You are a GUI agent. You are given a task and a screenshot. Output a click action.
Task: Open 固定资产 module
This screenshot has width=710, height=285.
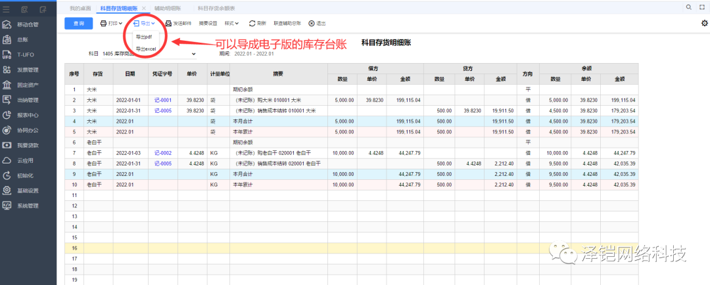pos(27,85)
